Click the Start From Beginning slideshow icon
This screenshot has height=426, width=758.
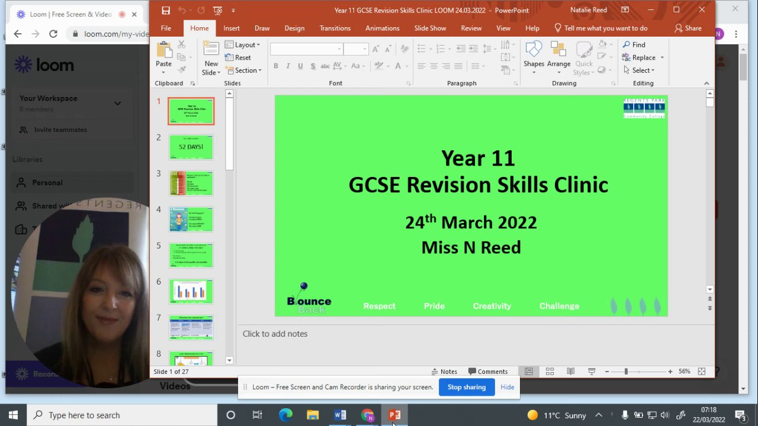[x=217, y=10]
